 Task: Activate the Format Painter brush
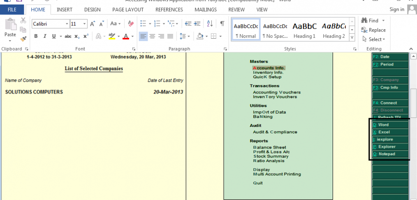(x=23, y=39)
